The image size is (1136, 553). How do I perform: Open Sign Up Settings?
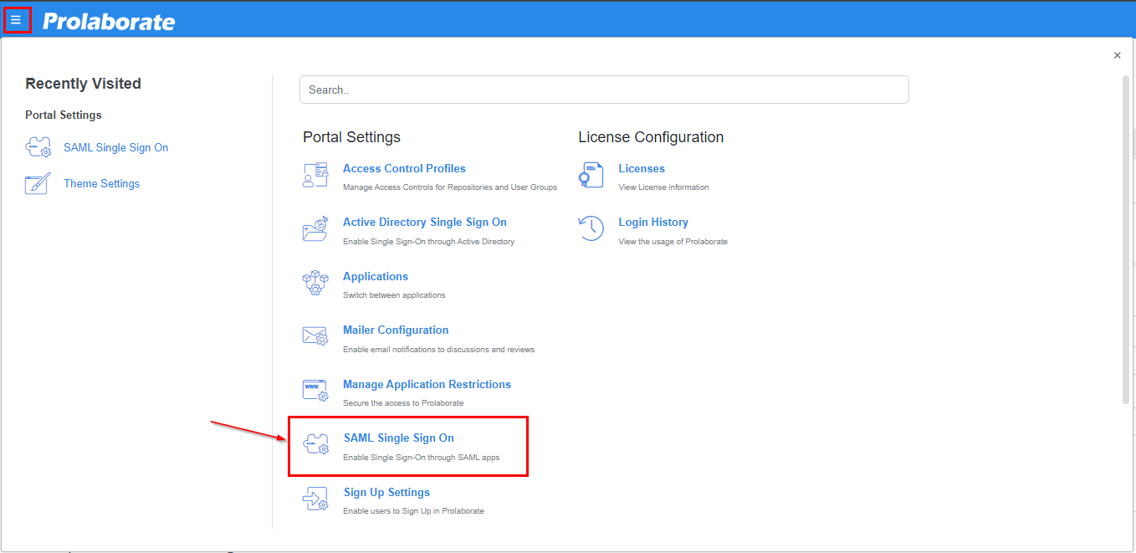pos(386,492)
